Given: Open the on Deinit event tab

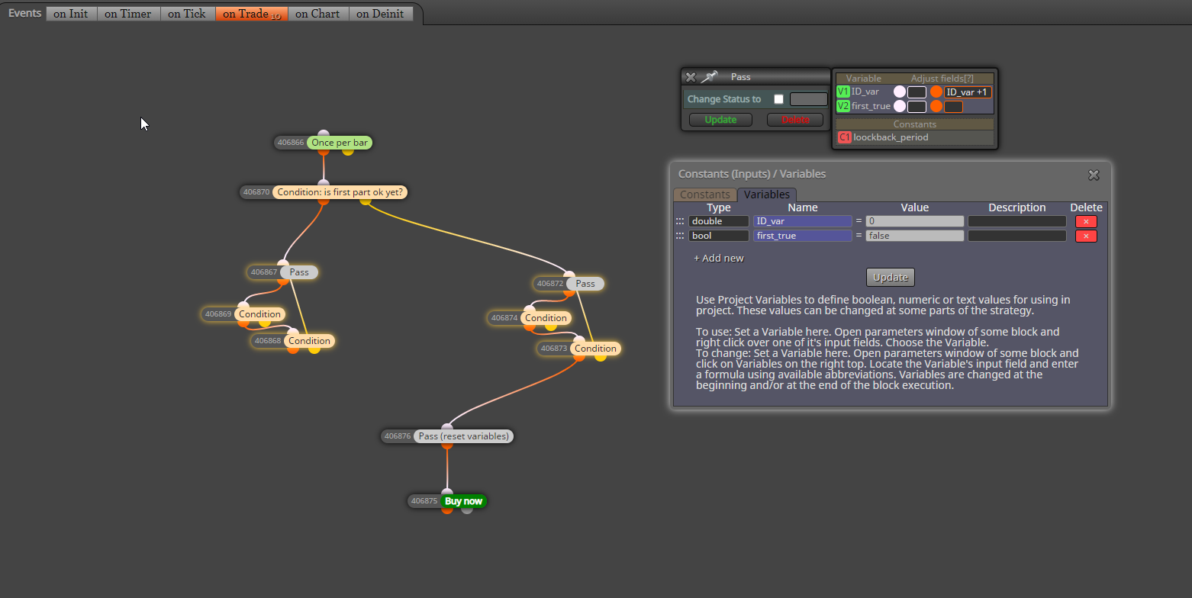Looking at the screenshot, I should 381,14.
